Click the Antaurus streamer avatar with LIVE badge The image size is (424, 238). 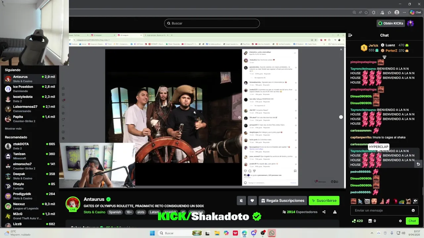click(73, 204)
